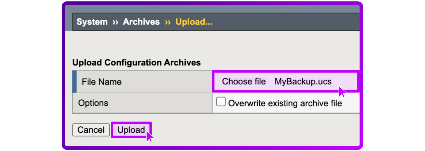Start the upload with the Upload button
Viewport: 425px width, 151px height.
tap(131, 130)
